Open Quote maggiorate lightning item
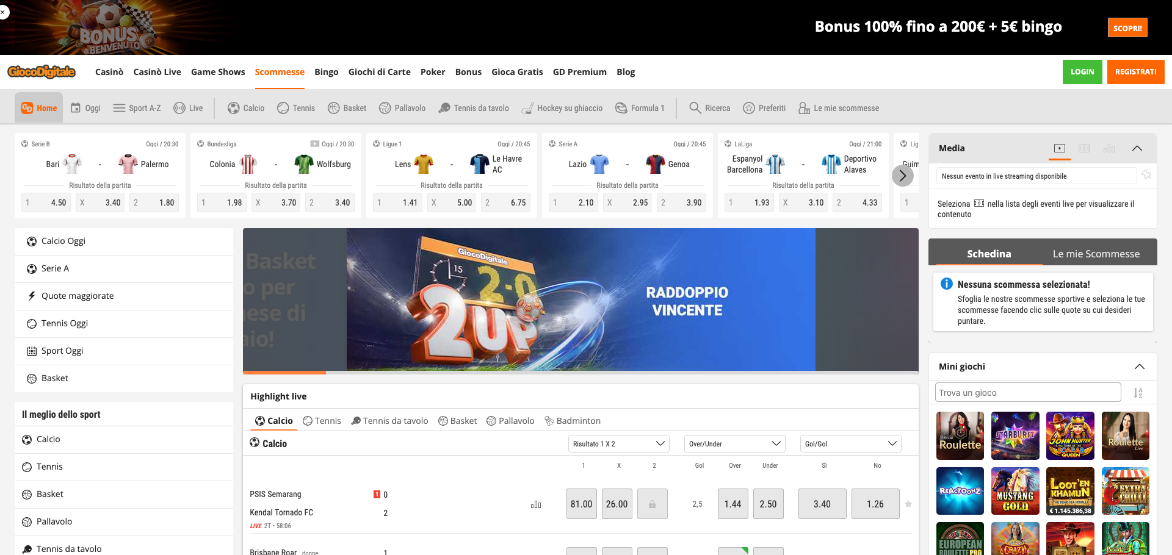The width and height of the screenshot is (1172, 555). pos(124,296)
